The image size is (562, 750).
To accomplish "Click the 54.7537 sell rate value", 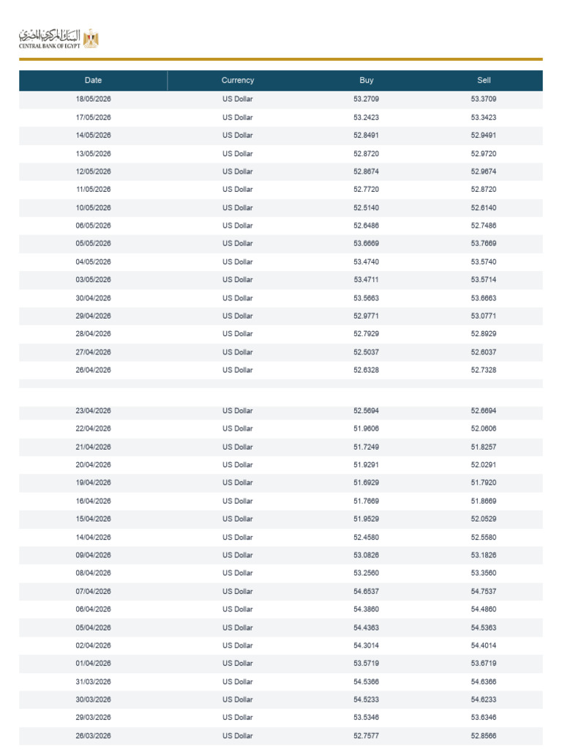I will coord(484,591).
